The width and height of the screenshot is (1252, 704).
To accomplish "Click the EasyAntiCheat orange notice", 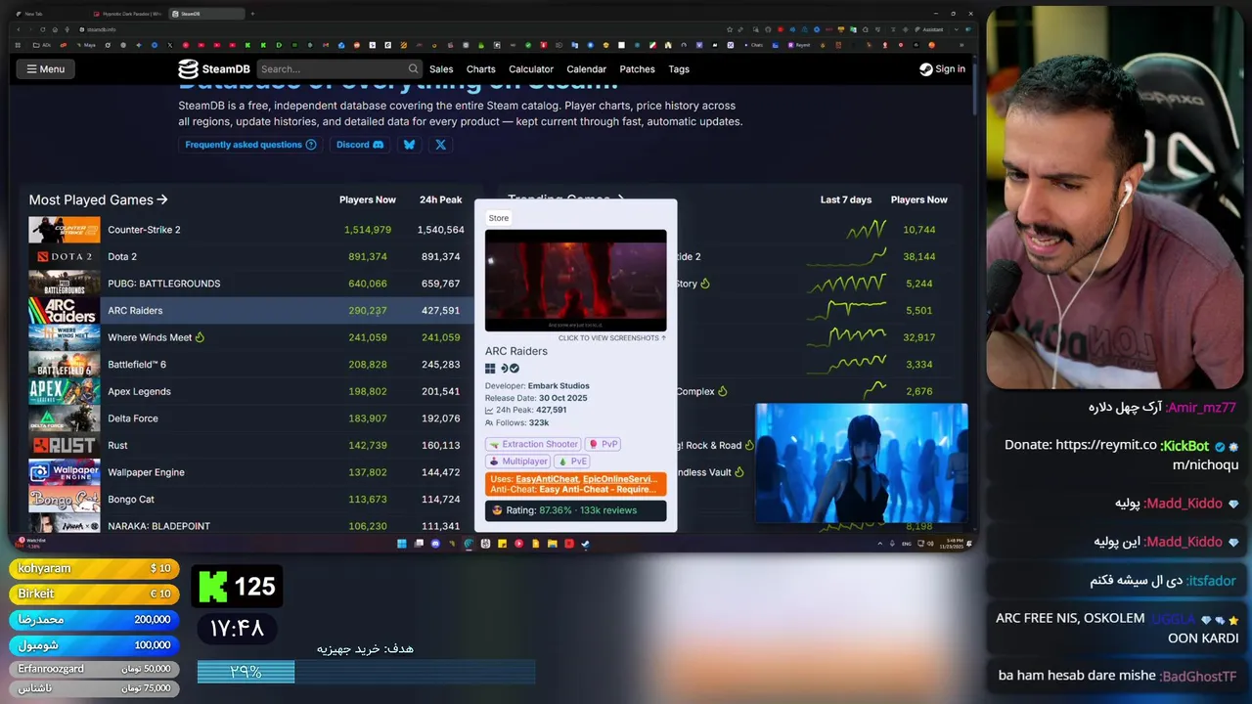I will [x=575, y=484].
